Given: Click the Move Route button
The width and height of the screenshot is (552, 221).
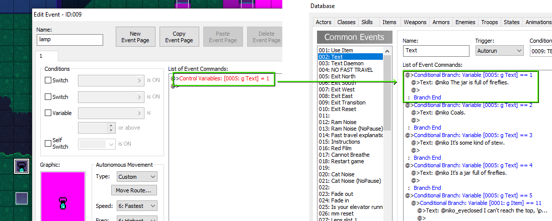Looking at the screenshot, I should [x=133, y=190].
